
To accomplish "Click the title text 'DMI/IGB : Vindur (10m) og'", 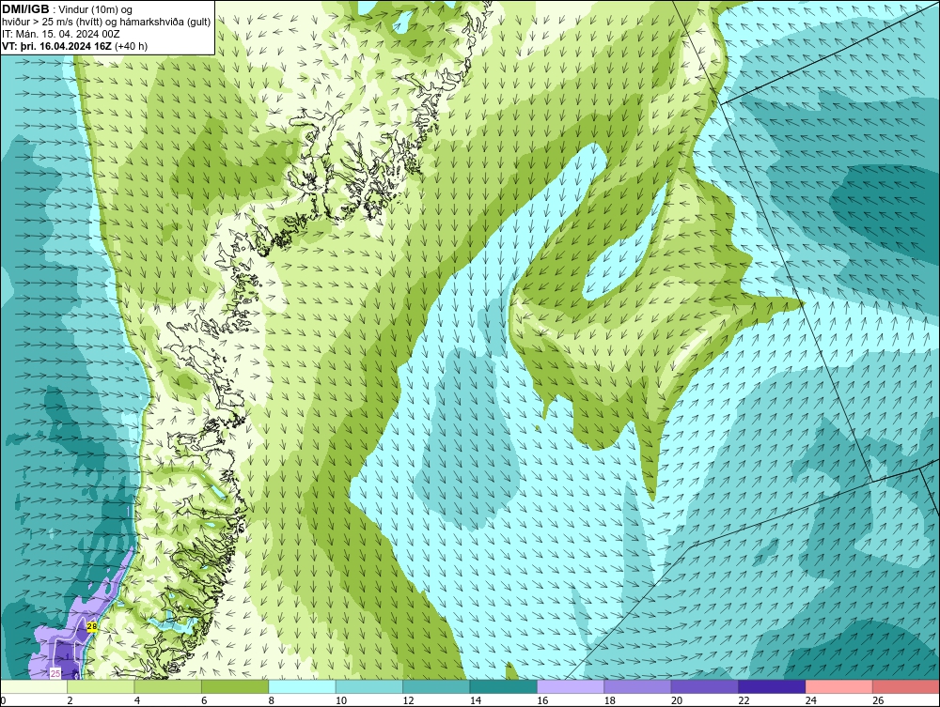I will [x=67, y=9].
